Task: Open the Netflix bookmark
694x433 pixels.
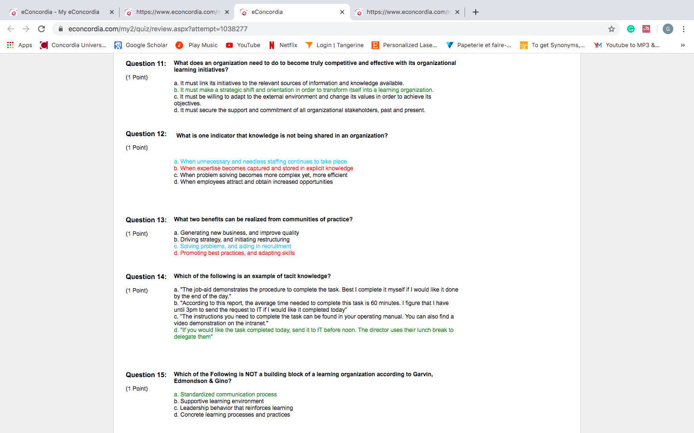Action: point(283,45)
